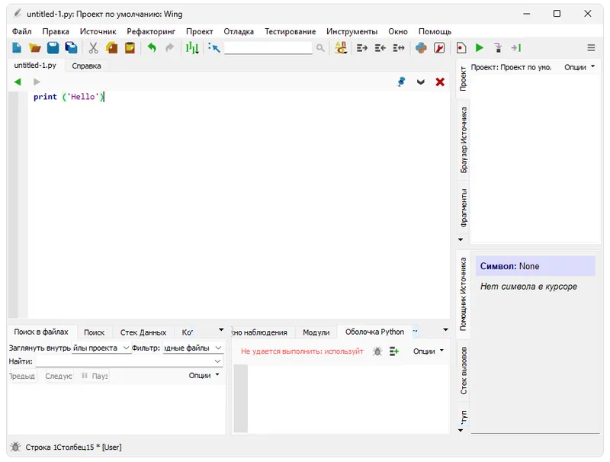Open Python environment icon
610x462 pixels.
(x=421, y=48)
